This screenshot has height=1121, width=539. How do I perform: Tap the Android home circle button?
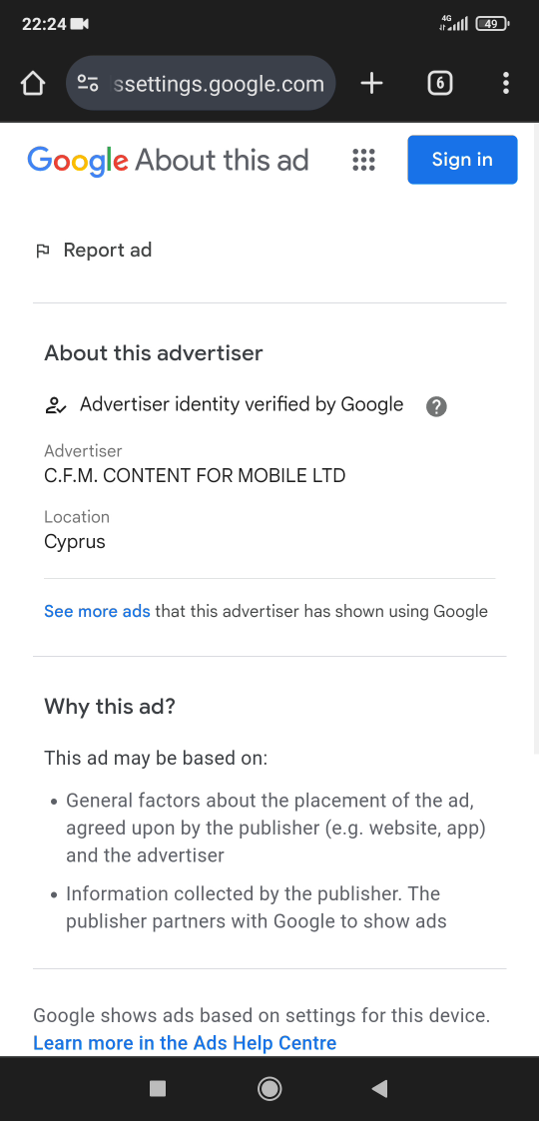pyautogui.click(x=269, y=1088)
